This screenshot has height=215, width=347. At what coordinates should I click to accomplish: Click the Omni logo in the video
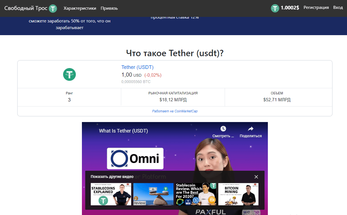coord(135,159)
